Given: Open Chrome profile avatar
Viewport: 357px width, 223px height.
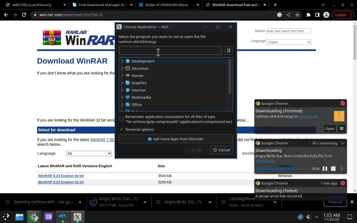Looking at the screenshot, I should 326,15.
